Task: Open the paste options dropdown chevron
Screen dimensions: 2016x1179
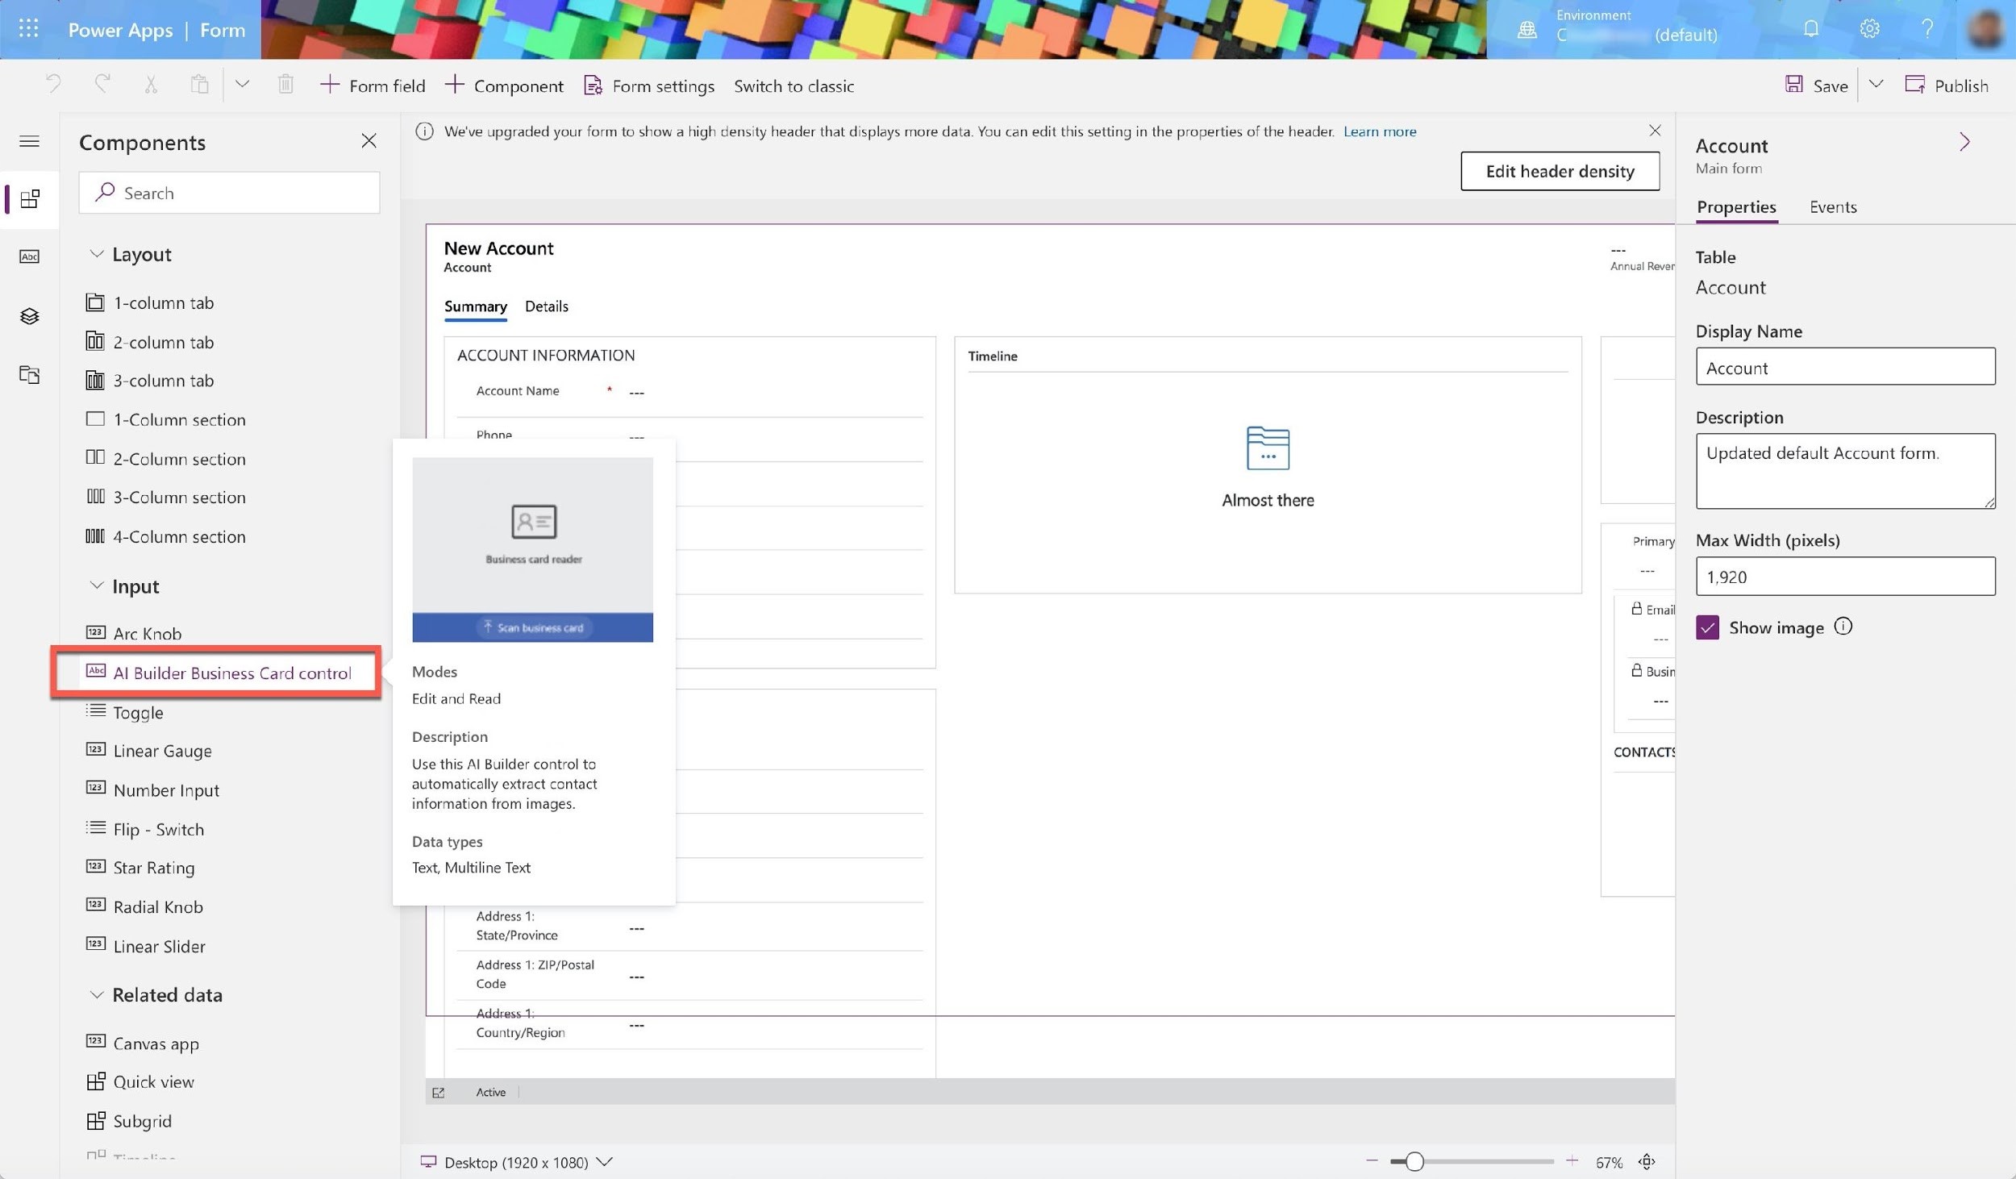Action: pyautogui.click(x=242, y=84)
